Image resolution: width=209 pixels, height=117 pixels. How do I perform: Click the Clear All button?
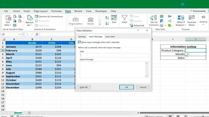click(x=84, y=87)
